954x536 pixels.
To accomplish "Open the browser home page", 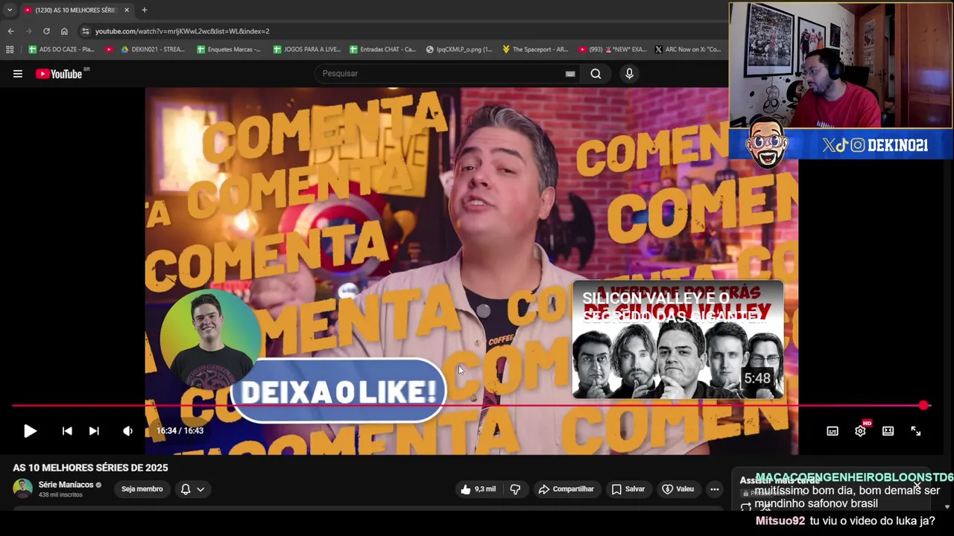I will tap(64, 31).
